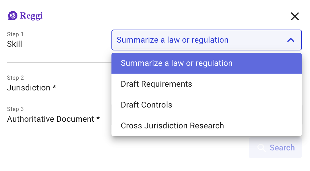
Task: Click the required asterisk beside Authoritative Document
Action: (x=98, y=119)
